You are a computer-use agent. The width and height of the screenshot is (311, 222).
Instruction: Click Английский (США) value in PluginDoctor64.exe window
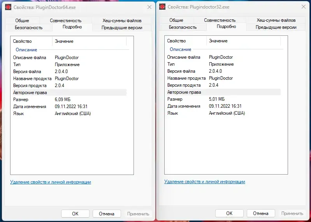[73, 114]
